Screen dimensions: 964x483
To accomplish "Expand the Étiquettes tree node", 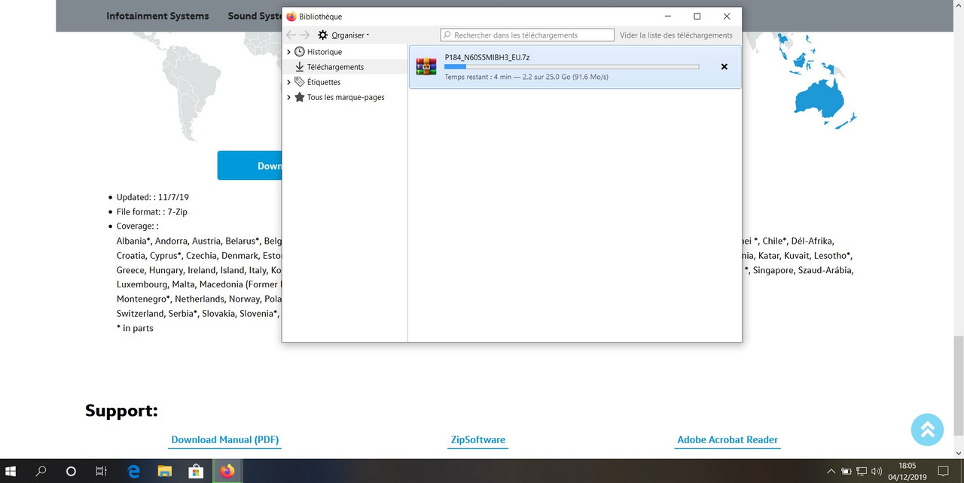I will point(288,82).
